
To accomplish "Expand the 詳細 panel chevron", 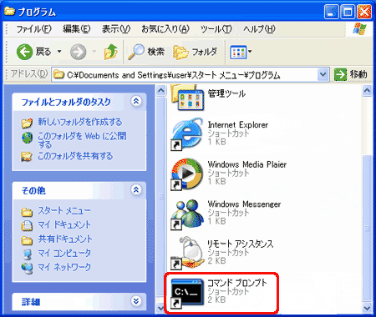I will (x=136, y=301).
